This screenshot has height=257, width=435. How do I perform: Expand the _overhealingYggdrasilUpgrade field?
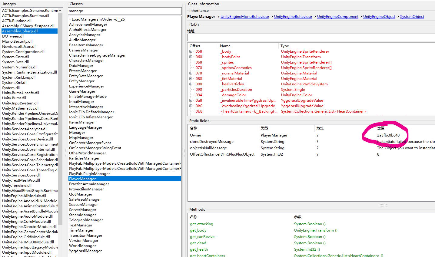point(191,106)
